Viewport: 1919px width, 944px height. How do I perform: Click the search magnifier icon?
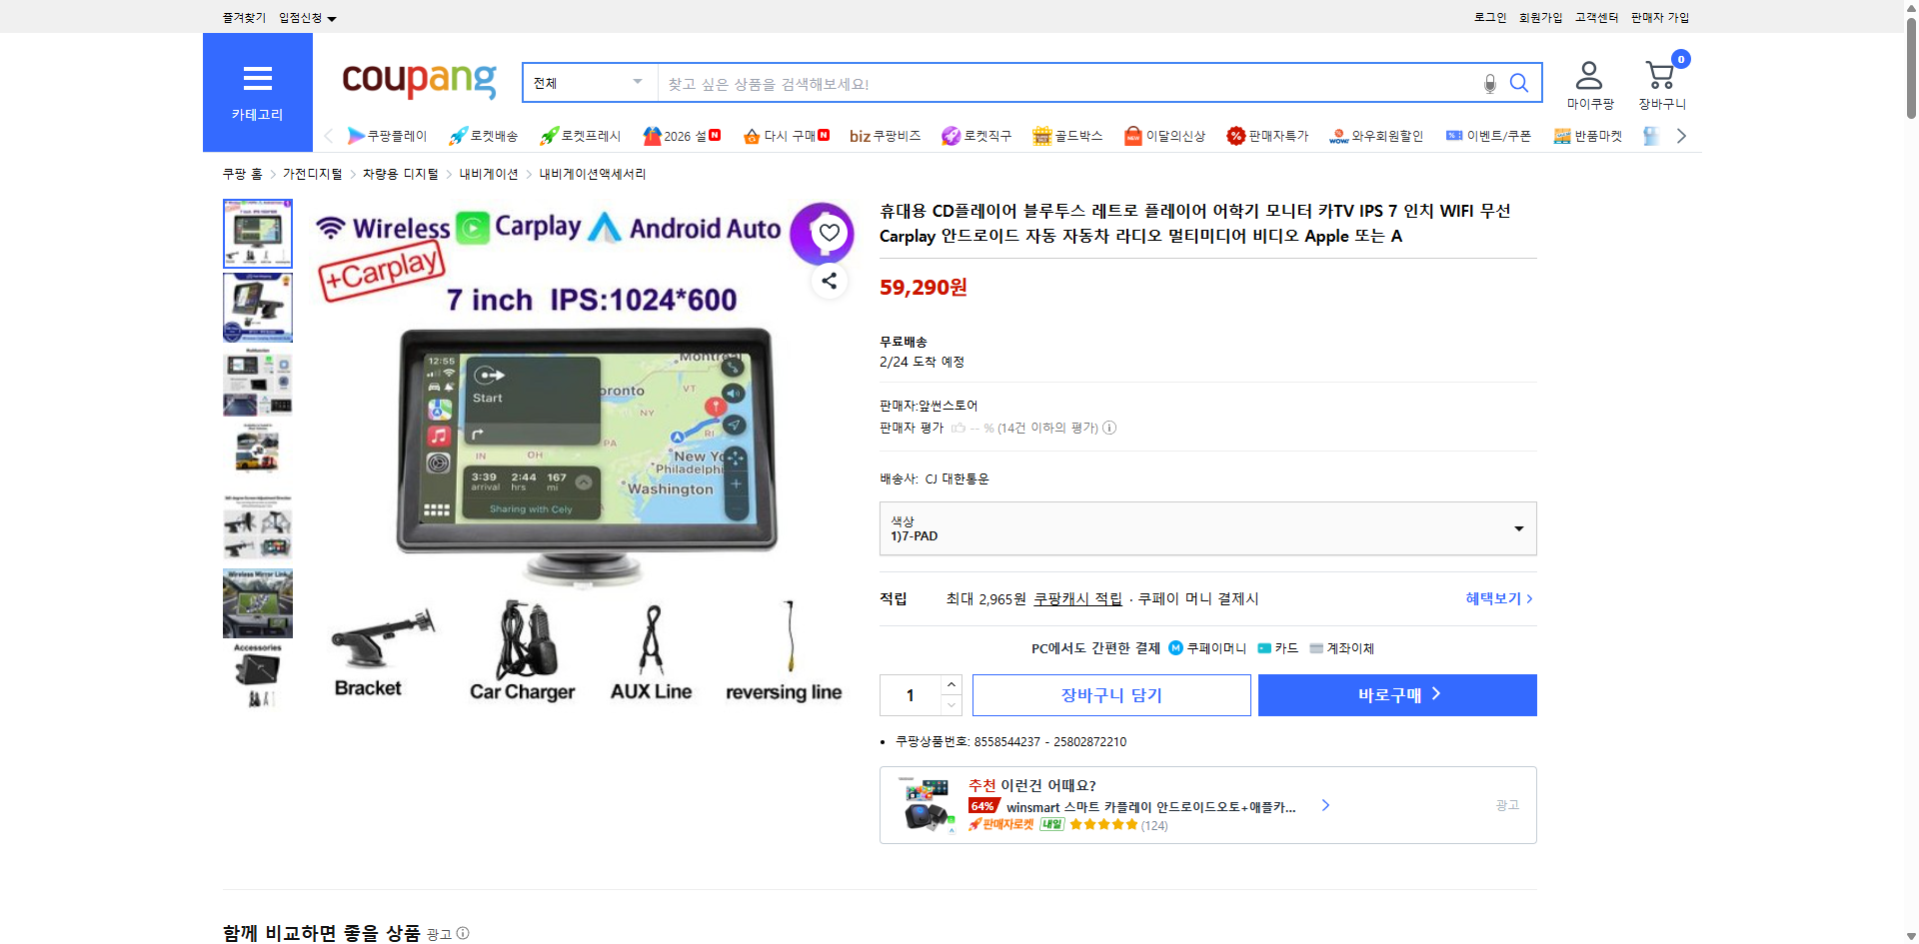pyautogui.click(x=1518, y=83)
